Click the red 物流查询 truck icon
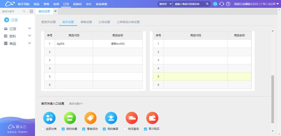 [x=132, y=118]
